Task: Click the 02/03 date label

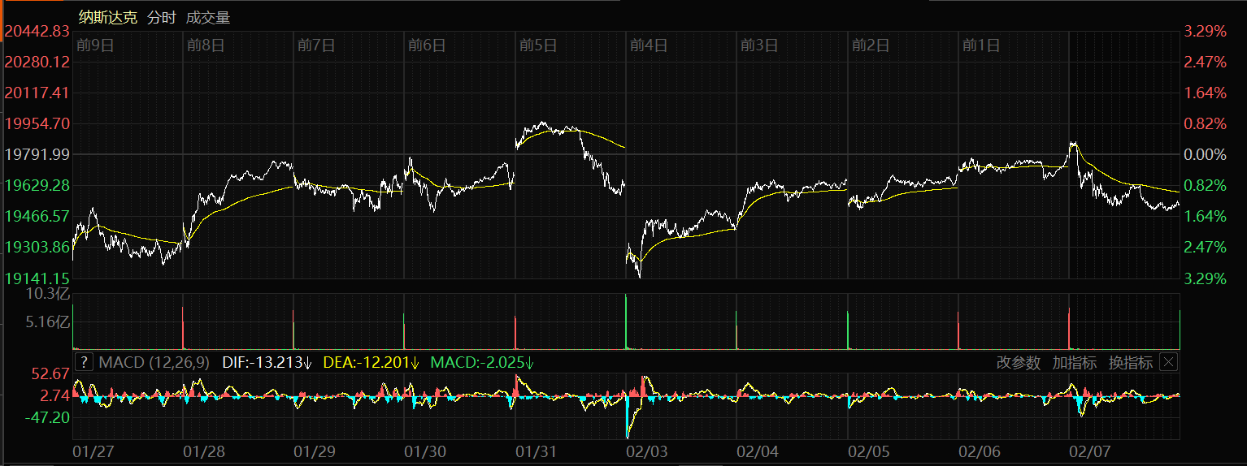Action: tap(646, 451)
